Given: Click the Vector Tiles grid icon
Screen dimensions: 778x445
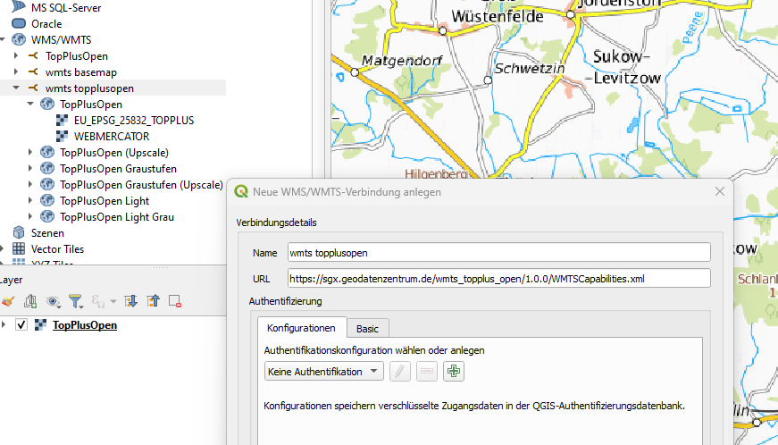Looking at the screenshot, I should click(19, 248).
